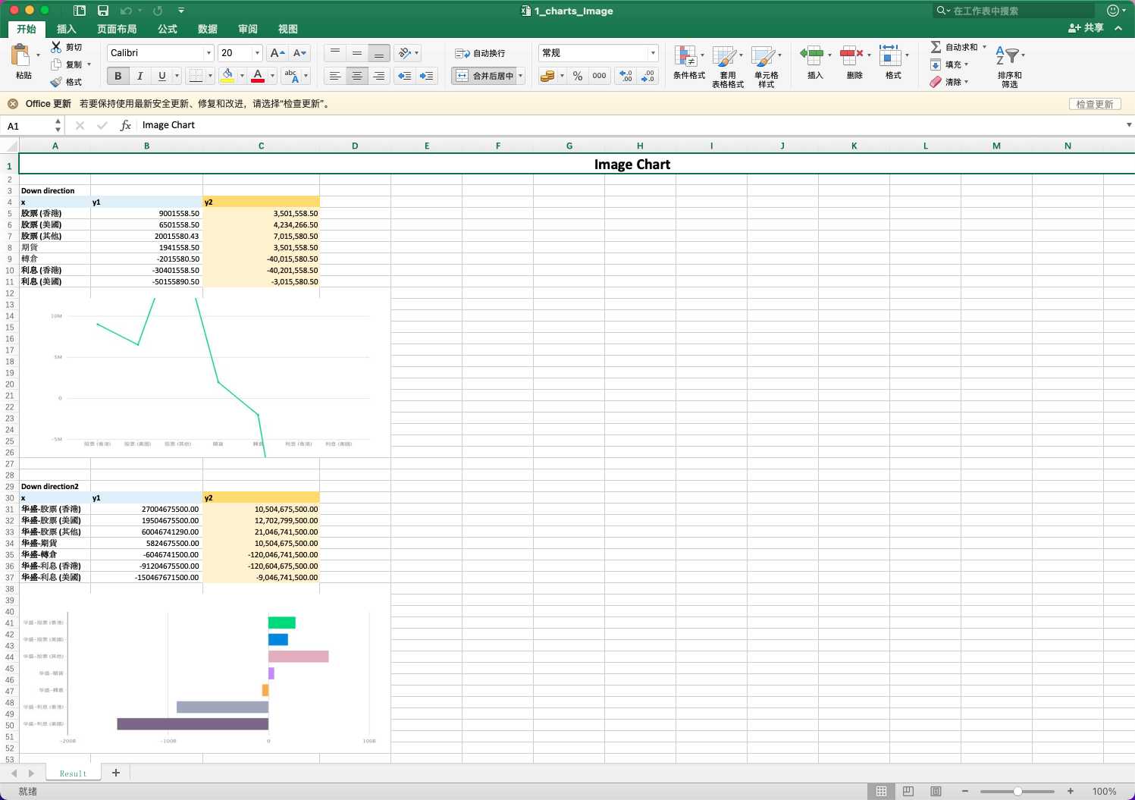Toggle Italic formatting

coord(140,76)
